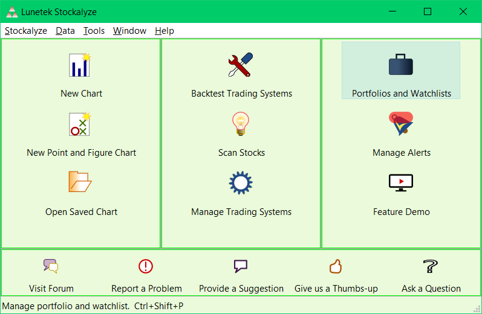Select the New Chart label
This screenshot has height=314, width=482.
point(82,94)
